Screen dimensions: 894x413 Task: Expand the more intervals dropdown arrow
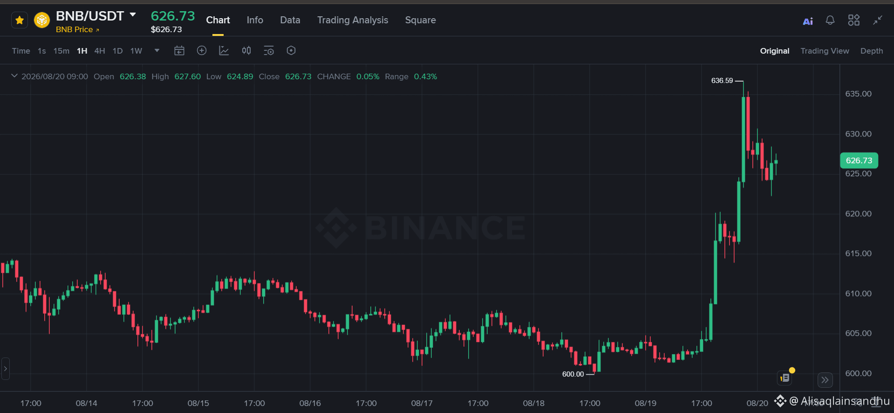tap(157, 50)
